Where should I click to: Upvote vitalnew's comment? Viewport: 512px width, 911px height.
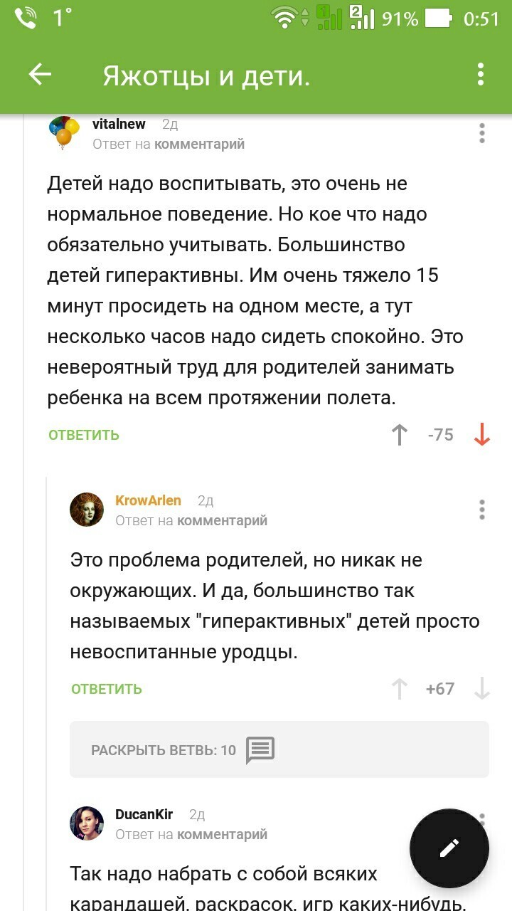[400, 434]
